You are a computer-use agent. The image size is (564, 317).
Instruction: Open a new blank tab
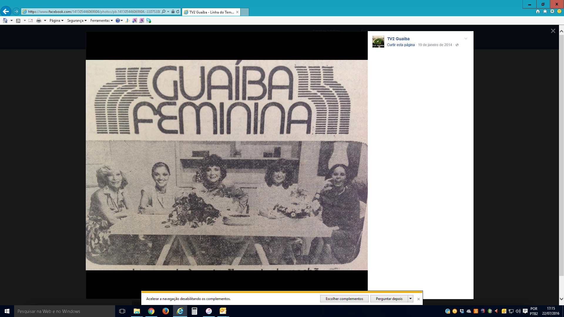245,12
